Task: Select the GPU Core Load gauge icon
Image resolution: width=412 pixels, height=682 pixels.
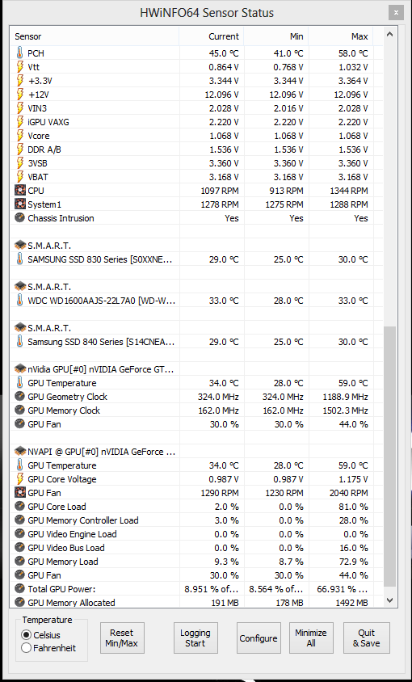Action: [x=19, y=507]
